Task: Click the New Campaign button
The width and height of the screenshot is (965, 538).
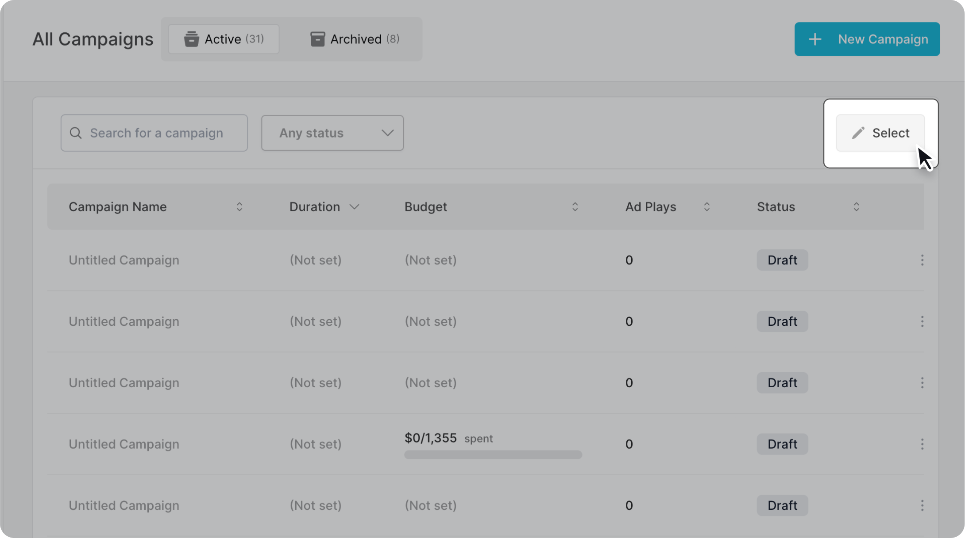Action: [x=867, y=39]
